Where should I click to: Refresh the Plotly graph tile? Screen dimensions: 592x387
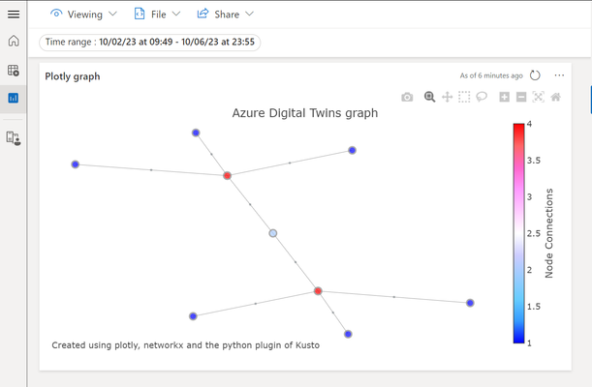[x=535, y=75]
